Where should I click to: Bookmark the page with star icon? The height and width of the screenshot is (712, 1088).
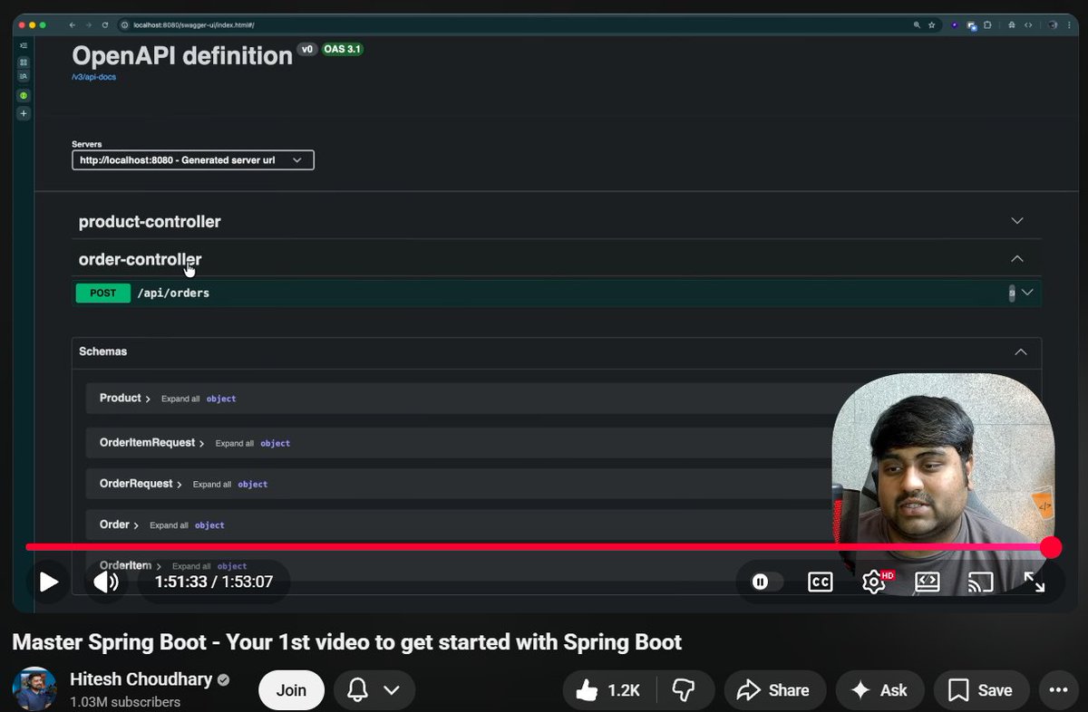click(x=931, y=25)
